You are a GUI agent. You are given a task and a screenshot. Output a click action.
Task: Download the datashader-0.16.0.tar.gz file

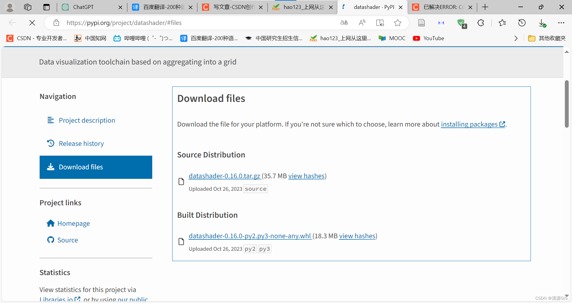click(225, 176)
